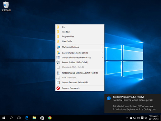
Task: Click the FoldersPopup Settings icon
Action: (x=58, y=73)
